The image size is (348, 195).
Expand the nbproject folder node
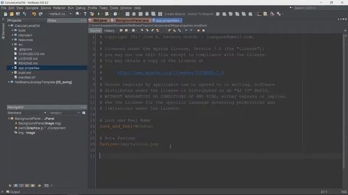[13, 35]
